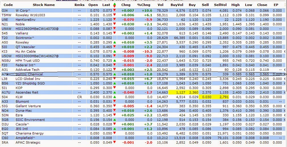
Task: Select the Noble stock name
Action: click(20, 24)
